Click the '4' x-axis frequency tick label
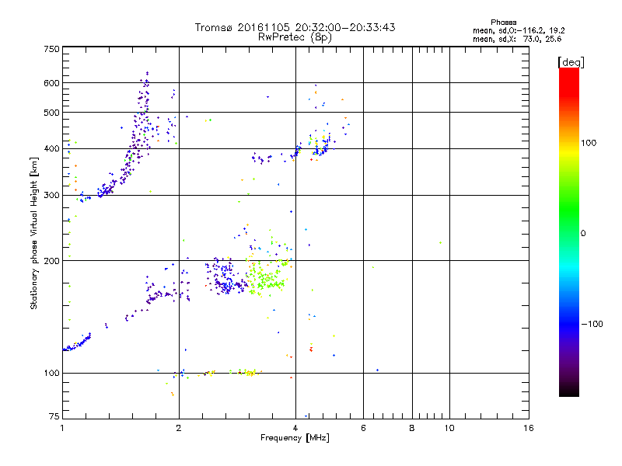 point(295,428)
